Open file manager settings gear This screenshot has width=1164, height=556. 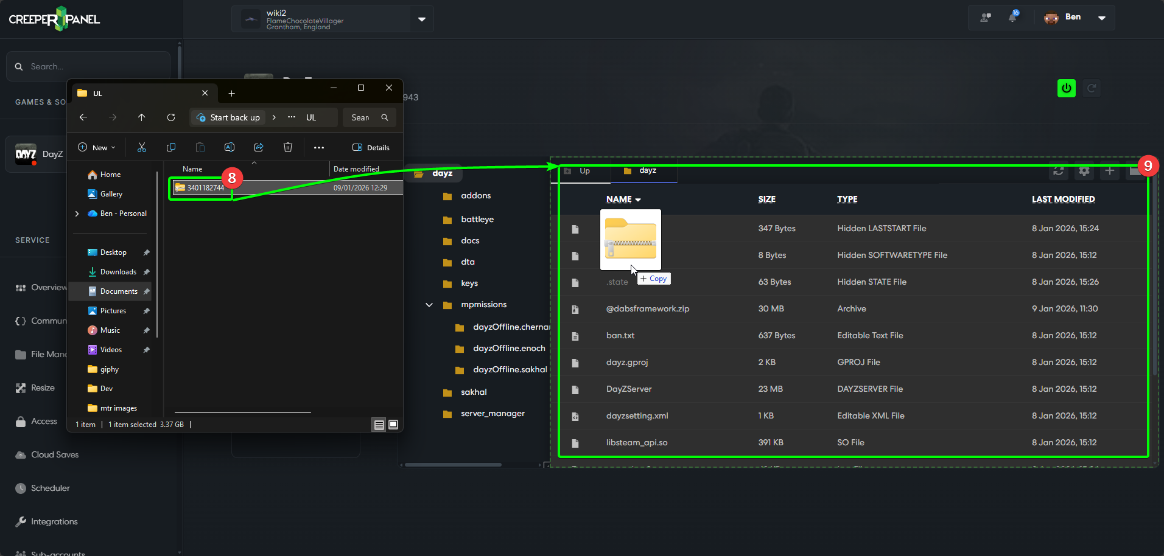click(1084, 171)
